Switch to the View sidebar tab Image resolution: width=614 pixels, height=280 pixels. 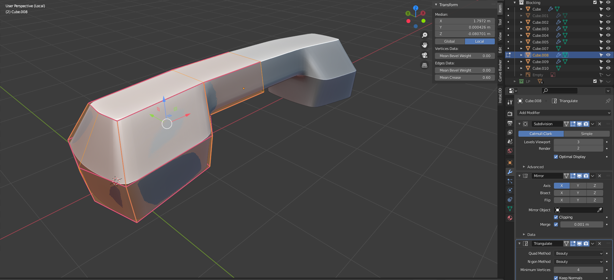500,36
